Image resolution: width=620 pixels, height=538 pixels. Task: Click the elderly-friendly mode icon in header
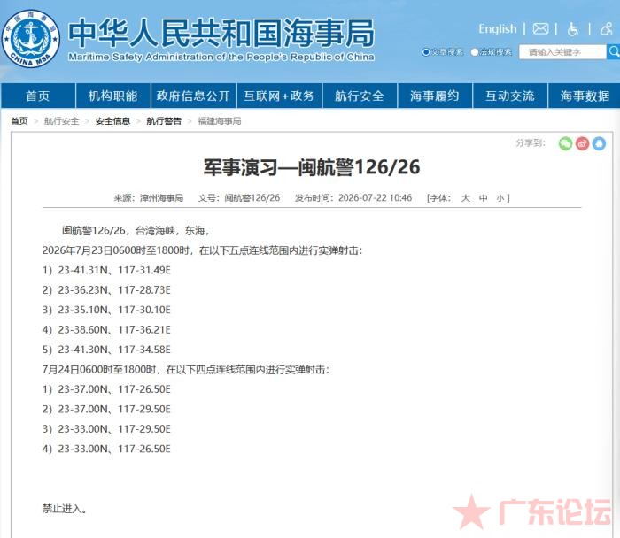coord(606,29)
